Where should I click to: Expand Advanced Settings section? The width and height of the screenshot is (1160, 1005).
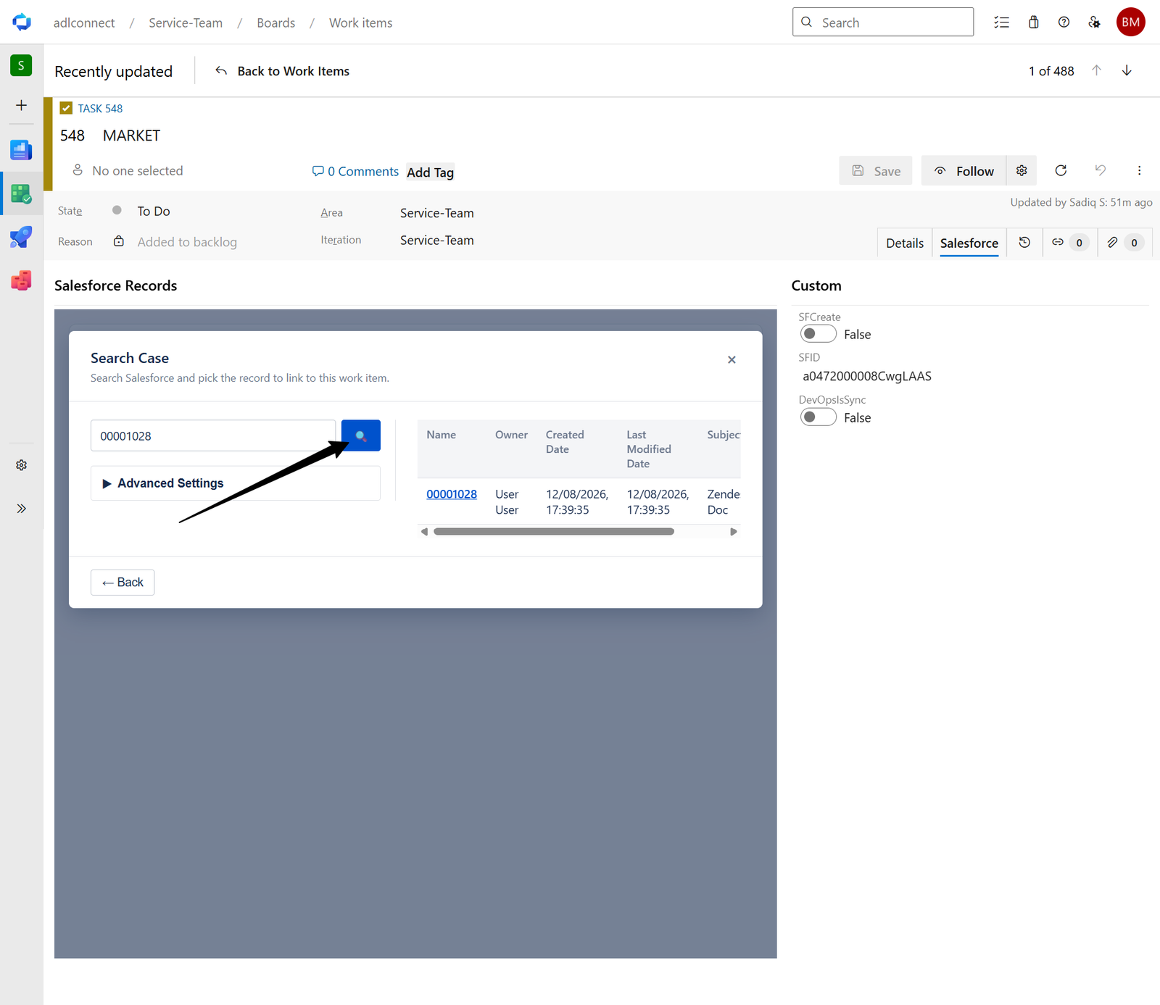tap(235, 483)
